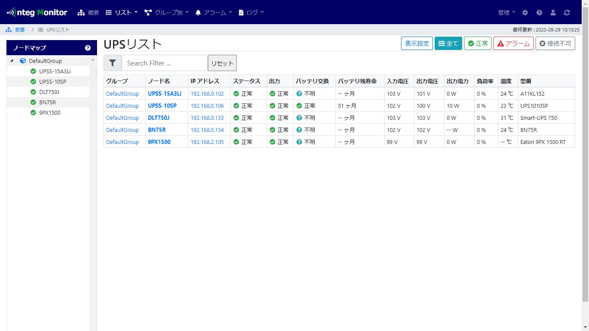Open DLT750J node name link in table
The image size is (589, 331).
pyautogui.click(x=159, y=118)
